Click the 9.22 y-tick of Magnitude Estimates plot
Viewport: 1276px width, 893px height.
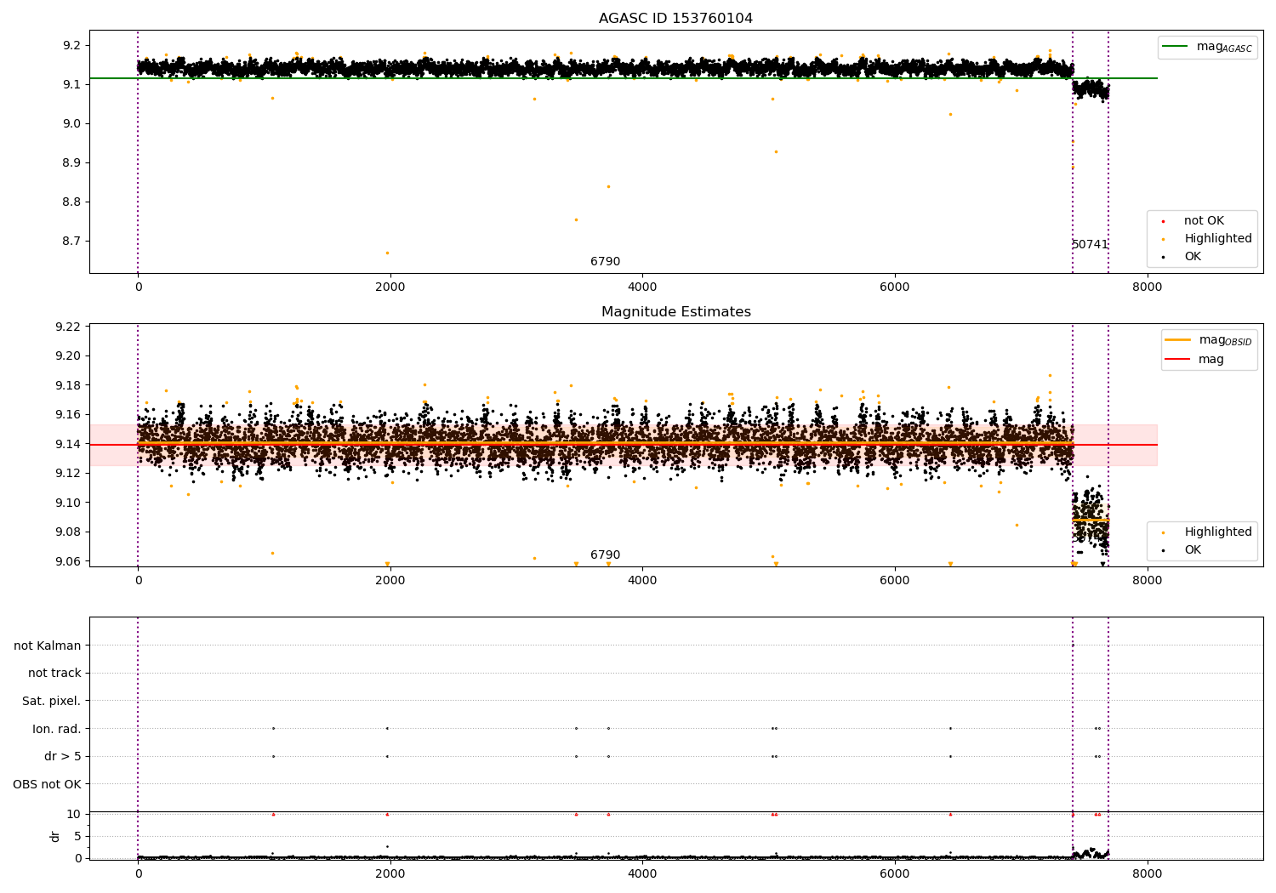click(69, 327)
